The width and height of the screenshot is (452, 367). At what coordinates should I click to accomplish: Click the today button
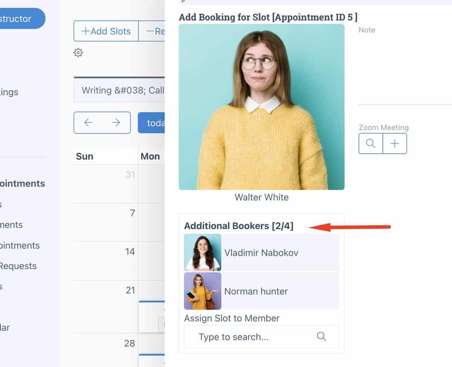point(151,123)
